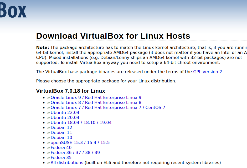Click the Download VirtualBox for Linux Hosts heading
Image resolution: width=247 pixels, height=168 pixels.
pos(113,36)
